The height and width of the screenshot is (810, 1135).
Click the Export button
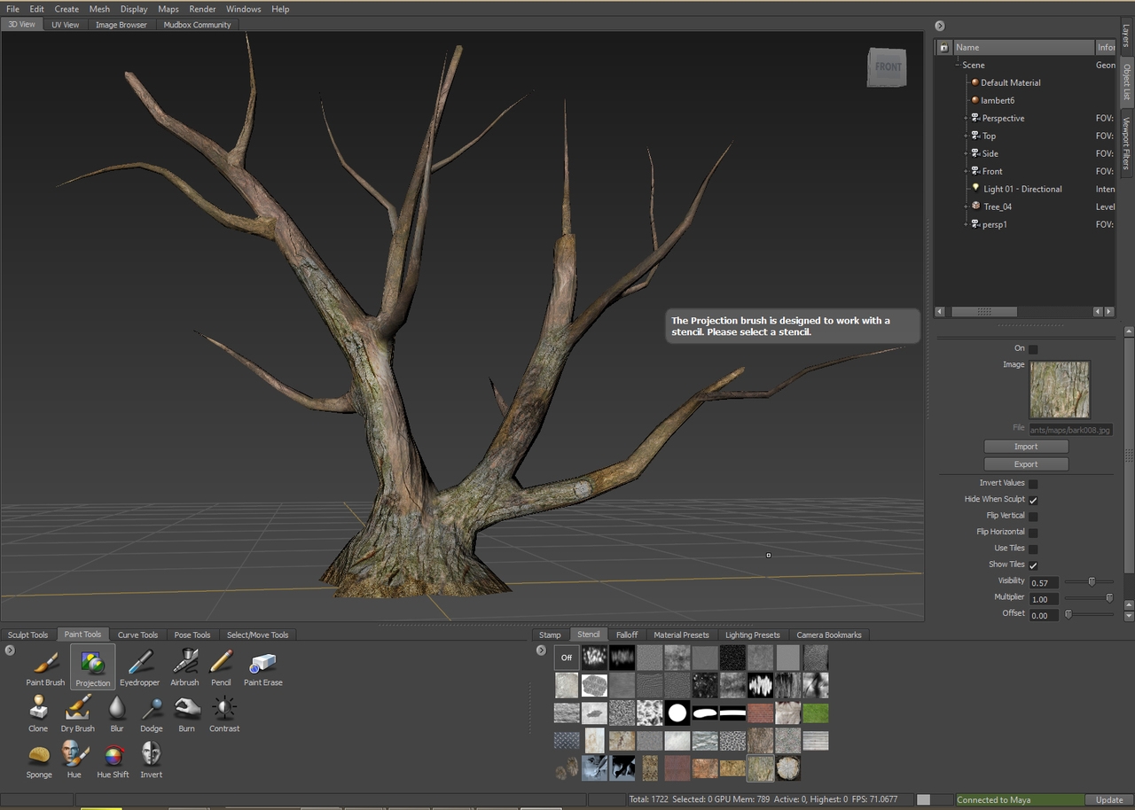point(1026,464)
